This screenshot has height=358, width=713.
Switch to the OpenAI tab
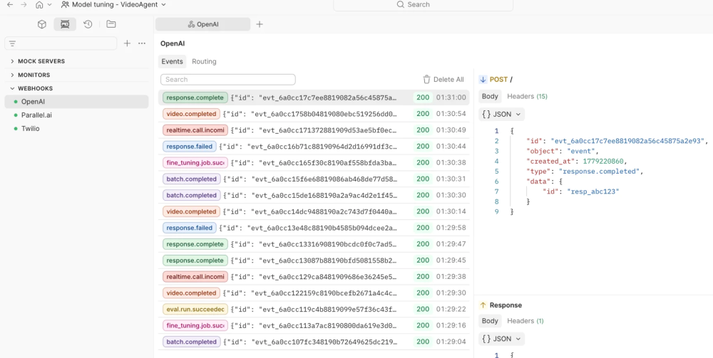(202, 24)
